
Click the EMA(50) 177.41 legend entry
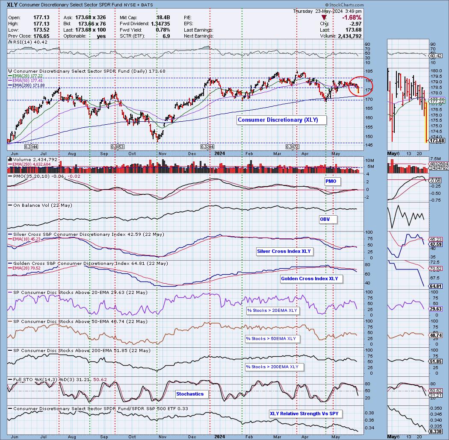[x=25, y=81]
